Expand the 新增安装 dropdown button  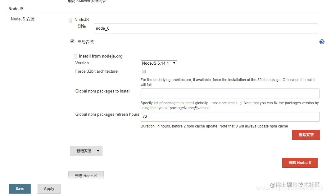[86, 151]
